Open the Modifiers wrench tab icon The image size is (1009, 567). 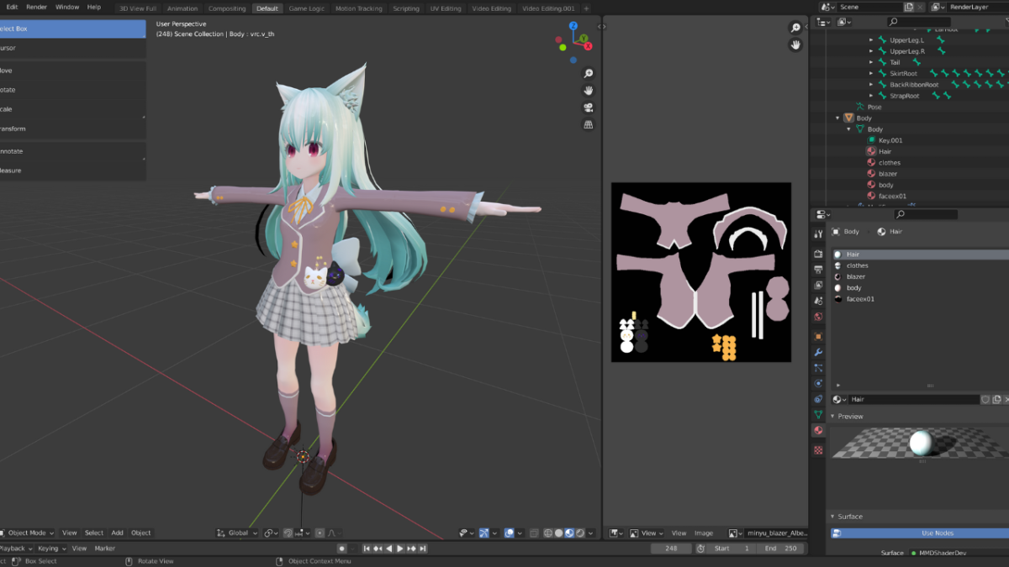click(818, 353)
